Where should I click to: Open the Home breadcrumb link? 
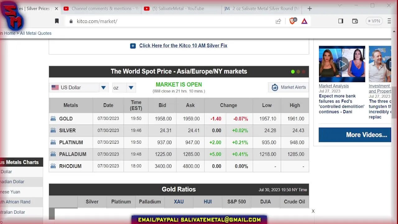pos(10,33)
